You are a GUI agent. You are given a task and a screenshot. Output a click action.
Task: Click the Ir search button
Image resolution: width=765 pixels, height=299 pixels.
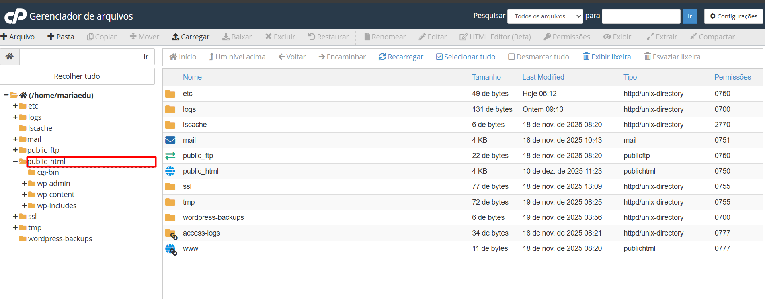point(690,16)
